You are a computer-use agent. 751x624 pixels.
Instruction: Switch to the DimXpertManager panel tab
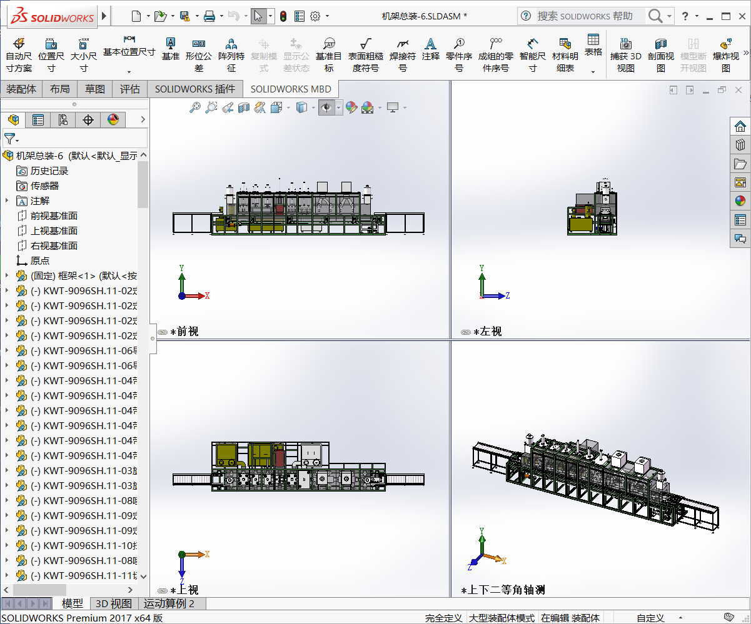(x=88, y=119)
